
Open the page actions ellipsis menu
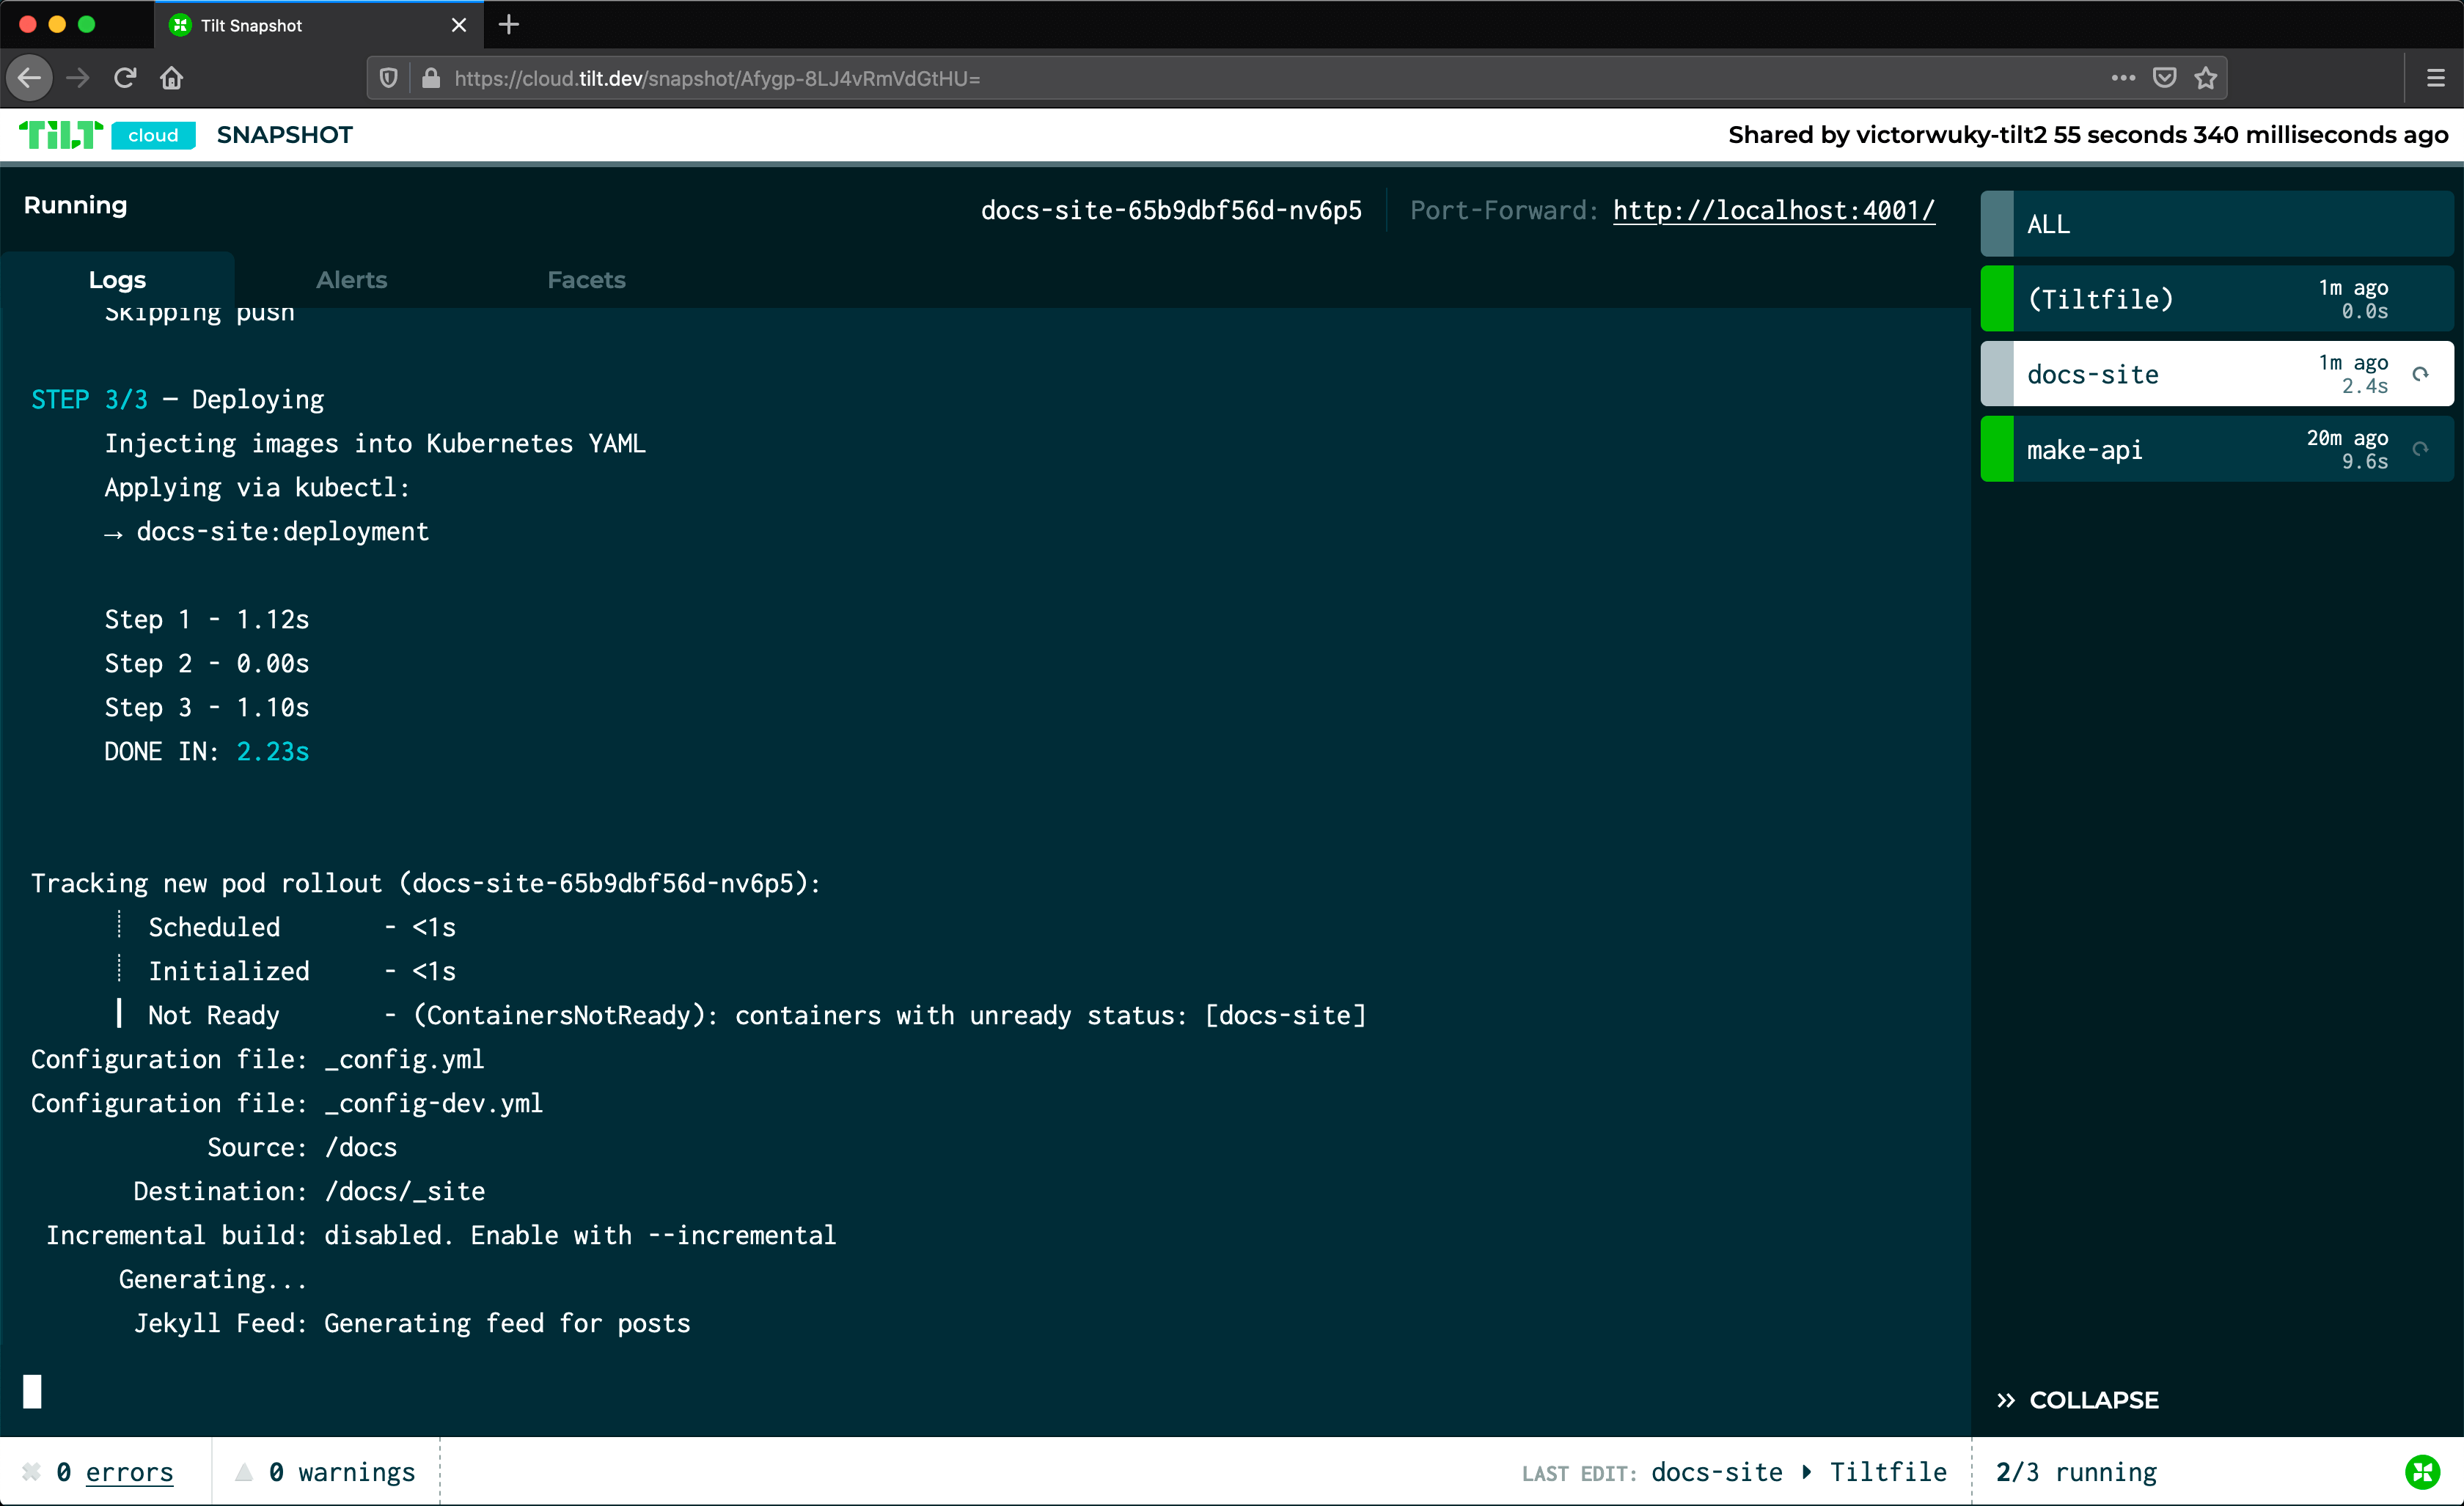click(x=2123, y=78)
